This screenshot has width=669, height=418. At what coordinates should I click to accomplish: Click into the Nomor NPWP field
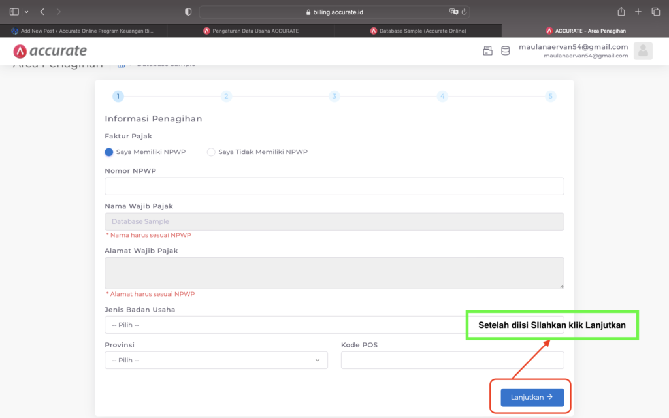coord(334,186)
